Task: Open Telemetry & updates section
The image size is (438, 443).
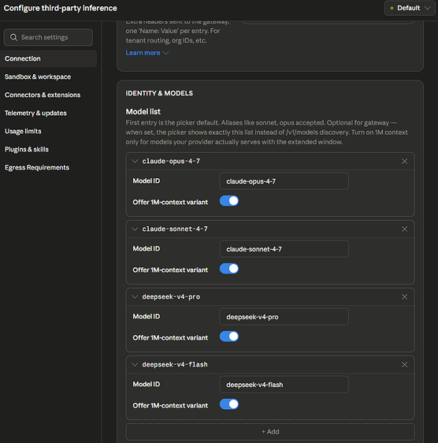Action: pos(35,113)
